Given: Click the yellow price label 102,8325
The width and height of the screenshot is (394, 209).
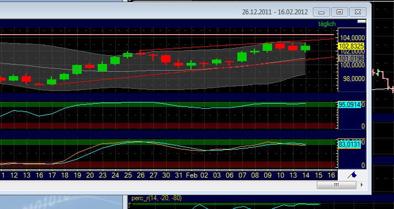Looking at the screenshot, I should 352,46.
